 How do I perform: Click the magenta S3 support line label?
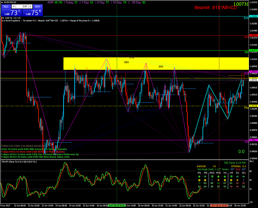point(246,142)
